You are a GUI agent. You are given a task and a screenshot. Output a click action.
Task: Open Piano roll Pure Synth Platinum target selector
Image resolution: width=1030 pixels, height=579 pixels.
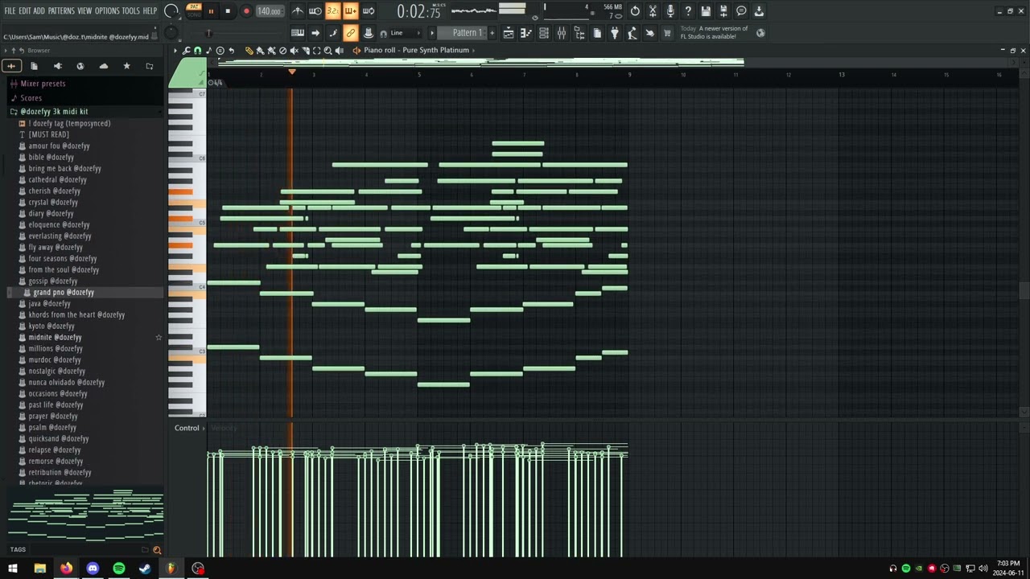coord(418,50)
